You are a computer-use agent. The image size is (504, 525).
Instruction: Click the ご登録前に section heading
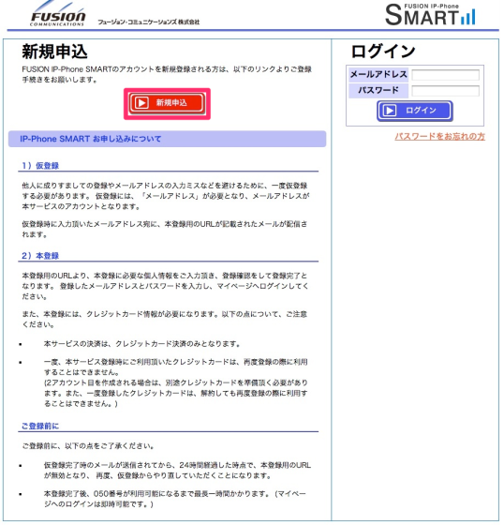[40, 427]
